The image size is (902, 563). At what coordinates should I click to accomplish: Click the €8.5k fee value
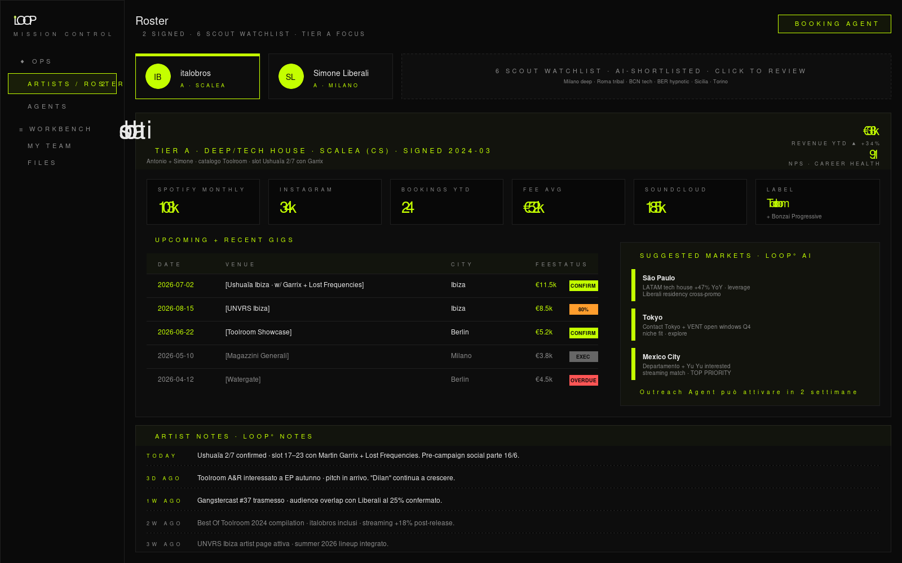[544, 309]
